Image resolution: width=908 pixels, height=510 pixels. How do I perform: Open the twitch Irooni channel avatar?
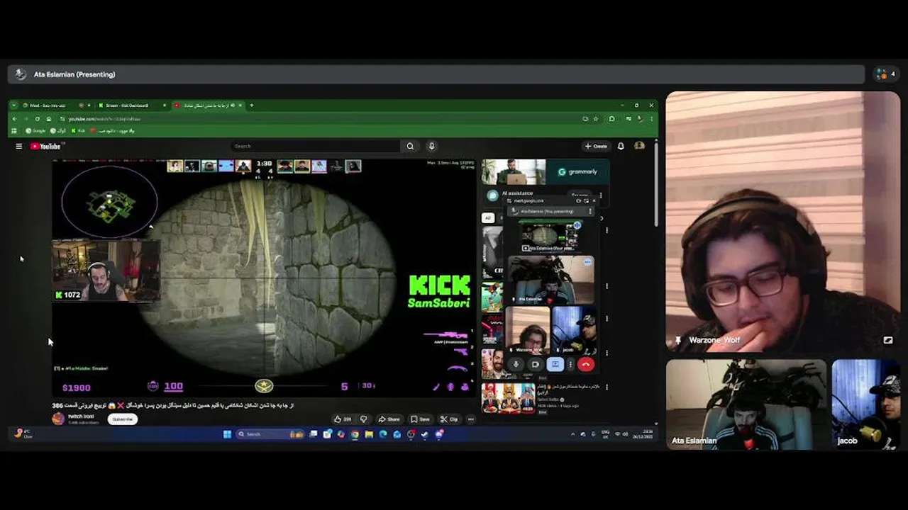[x=58, y=419]
